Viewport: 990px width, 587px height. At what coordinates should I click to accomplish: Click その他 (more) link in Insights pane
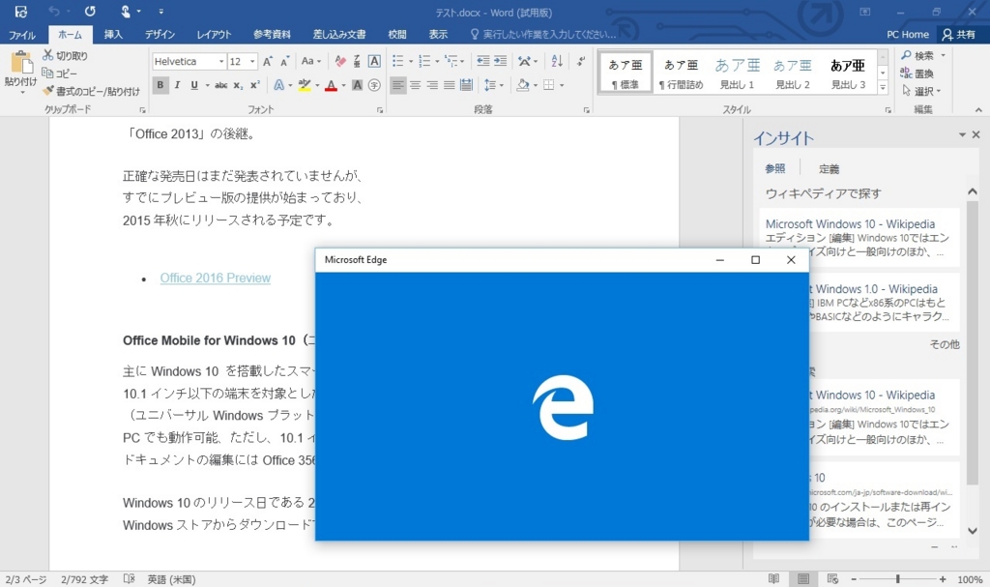(945, 344)
